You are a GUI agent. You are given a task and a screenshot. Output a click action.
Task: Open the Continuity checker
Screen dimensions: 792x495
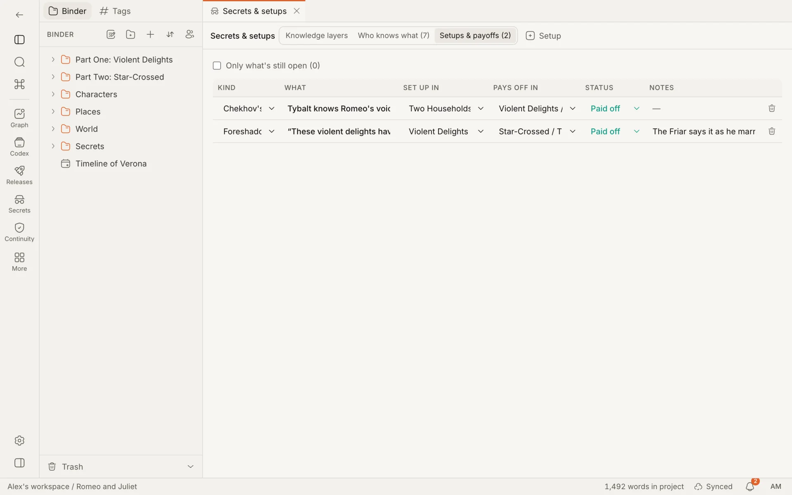19,232
